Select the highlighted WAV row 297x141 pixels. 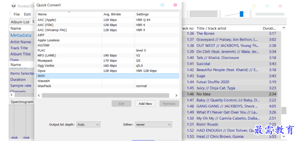108,76
